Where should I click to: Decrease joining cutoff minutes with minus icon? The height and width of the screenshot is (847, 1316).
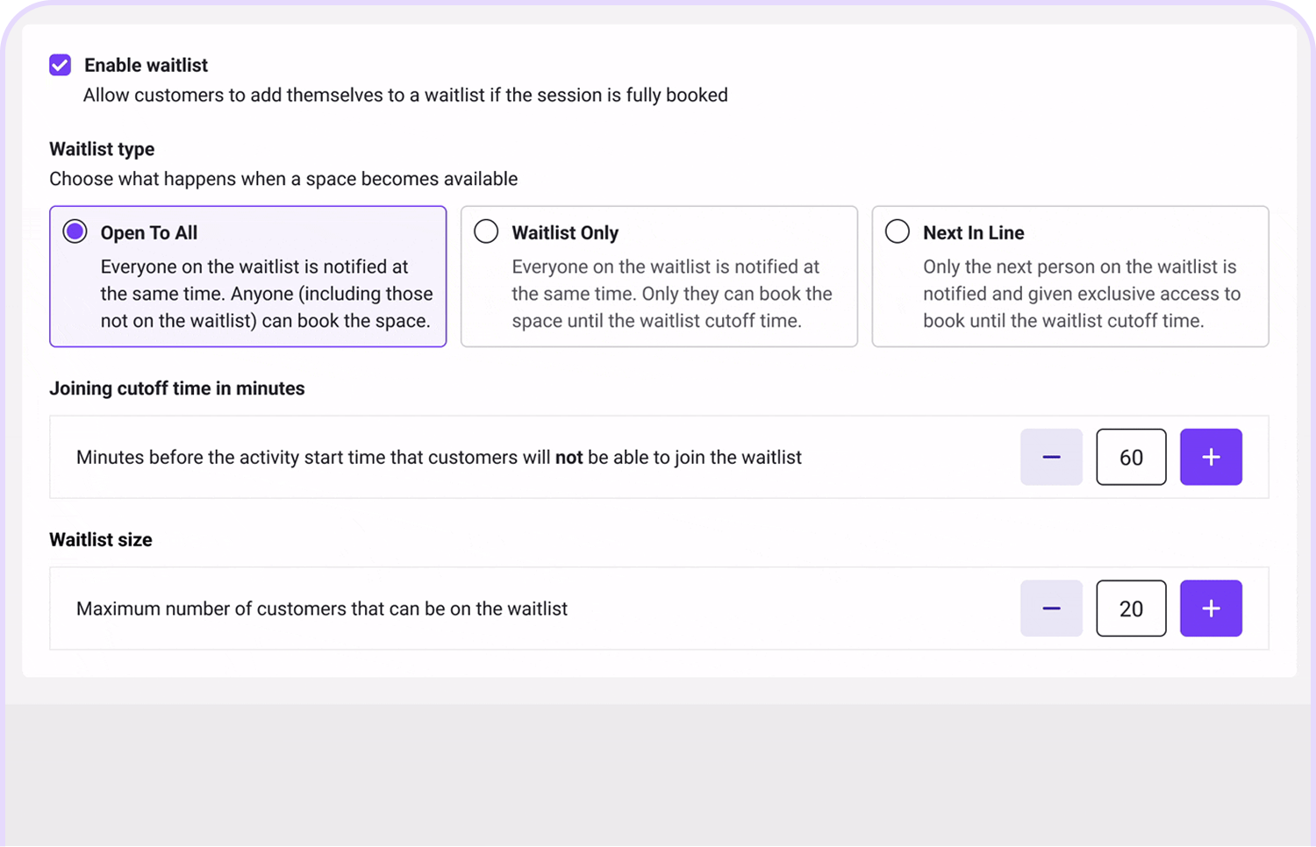[x=1051, y=457]
